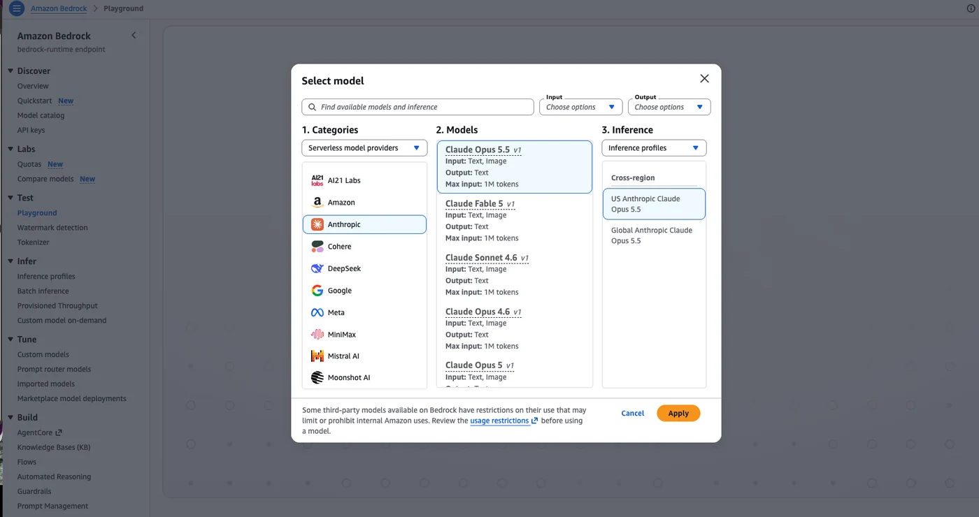Collapse the Build section

click(x=10, y=417)
